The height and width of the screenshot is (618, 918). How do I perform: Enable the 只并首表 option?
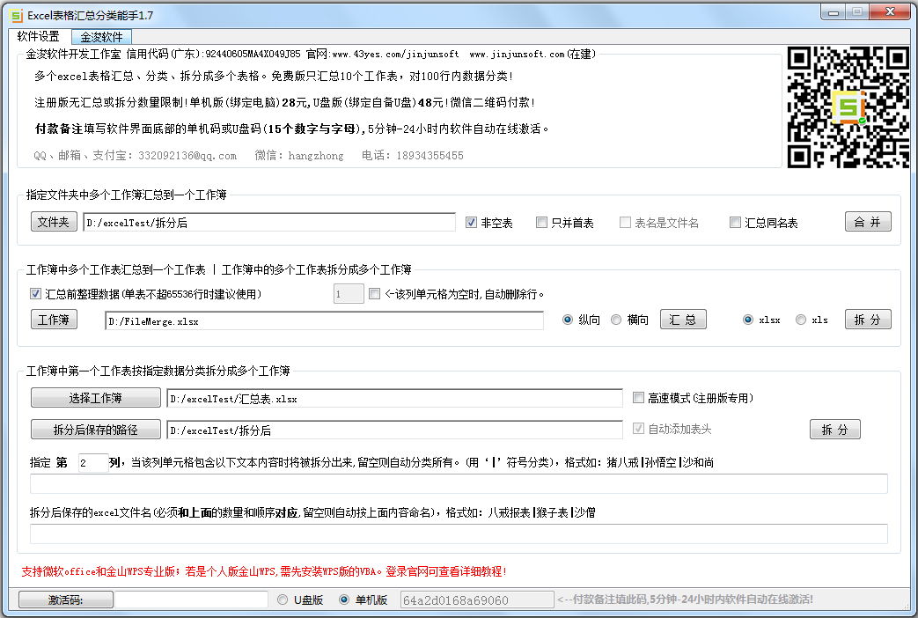(x=542, y=221)
